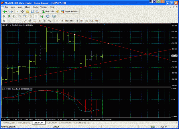179x129 pixels.
Task: Open the Window menu
Action: pyautogui.click(x=44, y=7)
